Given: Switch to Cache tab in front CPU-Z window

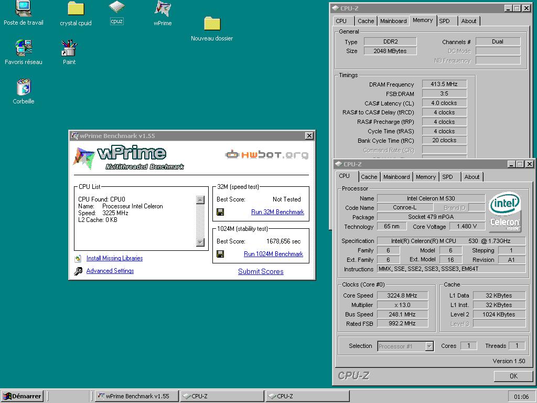Looking at the screenshot, I should (369, 177).
